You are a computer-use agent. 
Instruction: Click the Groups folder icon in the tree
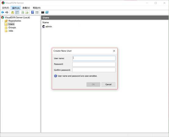pyautogui.click(x=6, y=27)
